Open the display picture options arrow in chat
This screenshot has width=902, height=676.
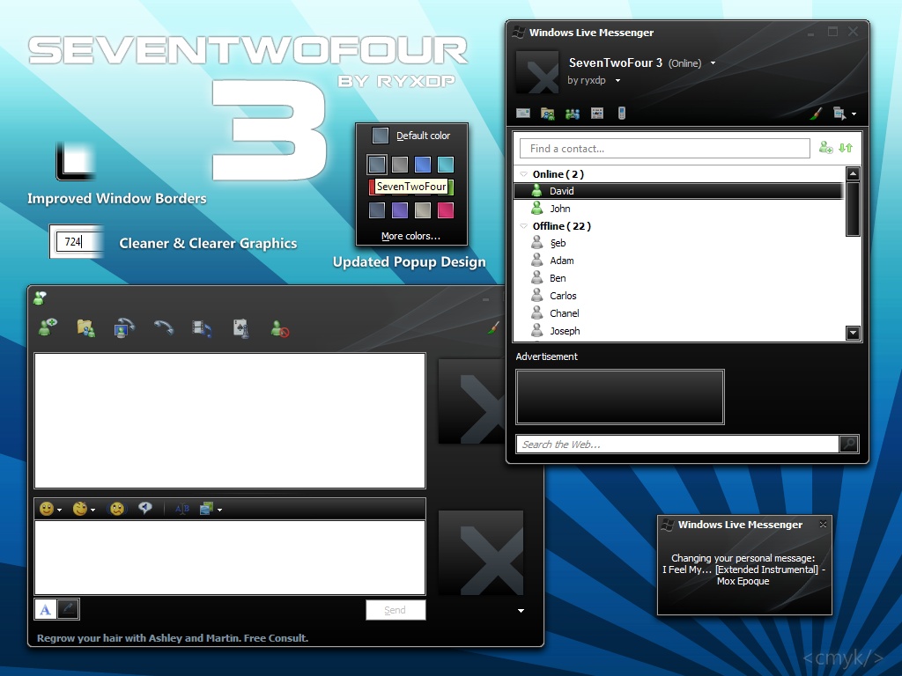click(x=521, y=611)
